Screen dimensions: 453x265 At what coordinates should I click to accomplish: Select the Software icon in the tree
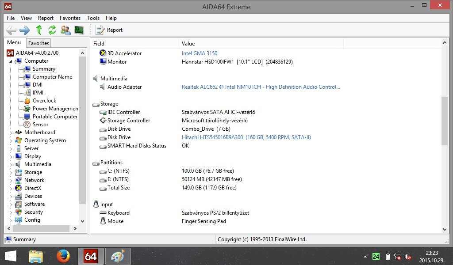tap(19, 204)
